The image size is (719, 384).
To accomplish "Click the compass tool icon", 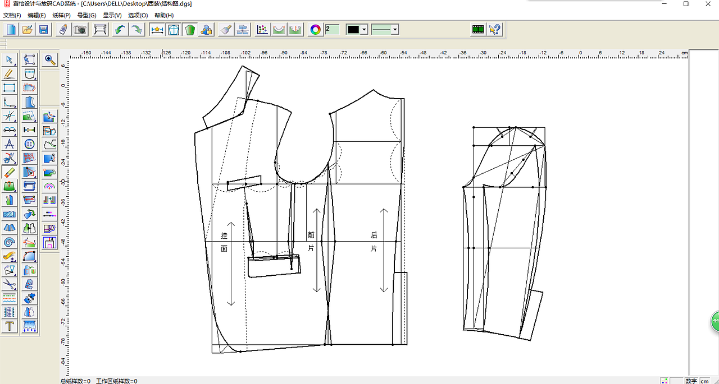I will pyautogui.click(x=9, y=144).
